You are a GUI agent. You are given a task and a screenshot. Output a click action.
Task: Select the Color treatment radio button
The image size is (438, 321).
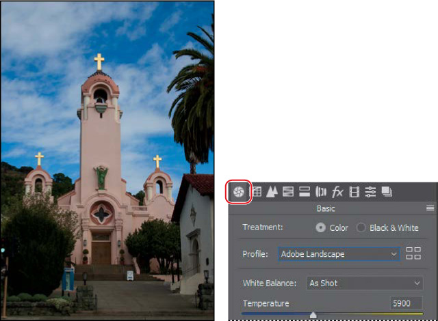point(321,227)
